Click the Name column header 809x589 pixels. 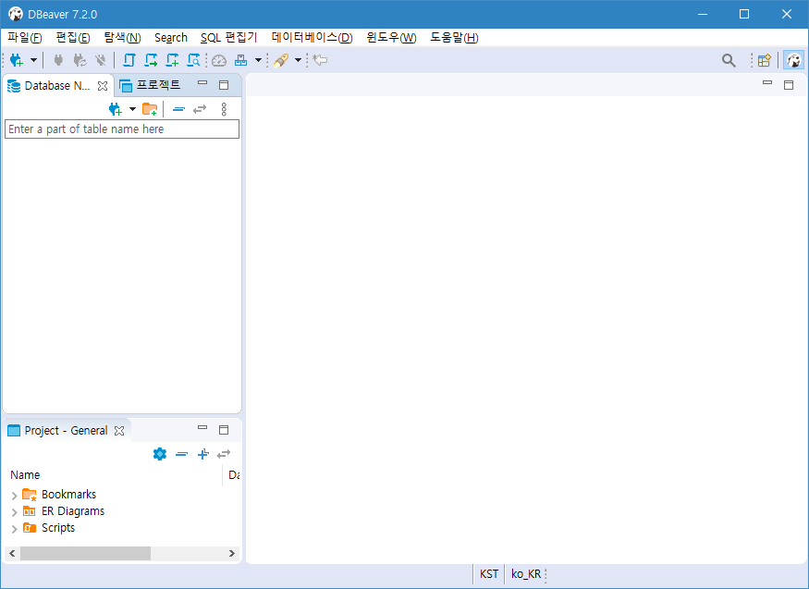115,475
